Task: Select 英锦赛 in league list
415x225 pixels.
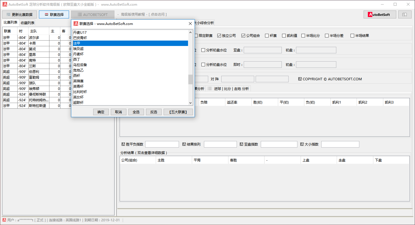Action: [x=130, y=81]
